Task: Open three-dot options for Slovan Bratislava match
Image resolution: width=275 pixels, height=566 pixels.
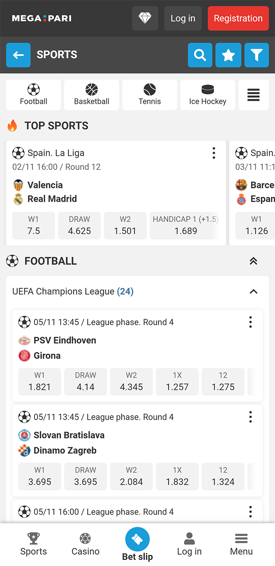Action: point(250,417)
